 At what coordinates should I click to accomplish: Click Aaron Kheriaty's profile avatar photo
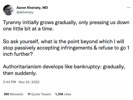click(x=8, y=10)
